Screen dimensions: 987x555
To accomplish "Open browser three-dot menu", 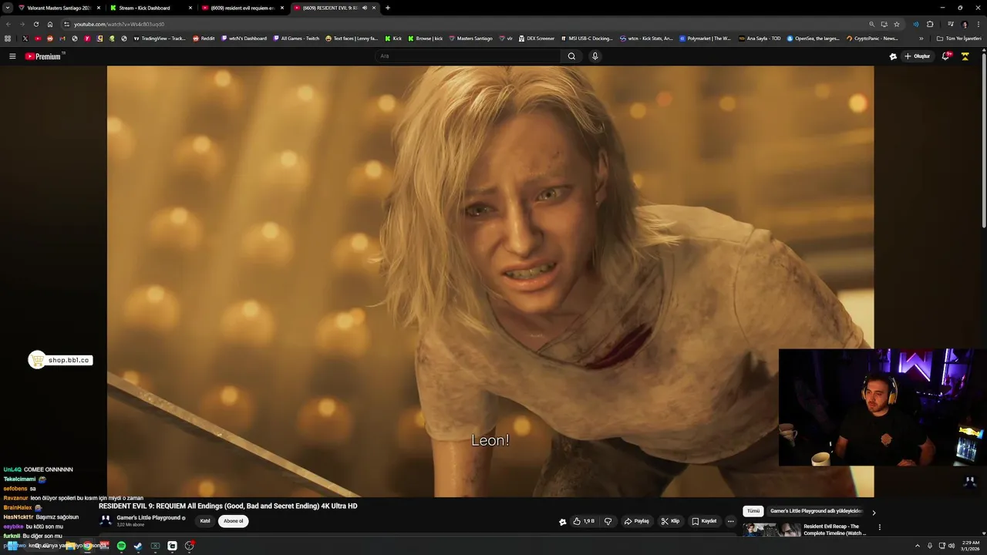I will pos(979,24).
